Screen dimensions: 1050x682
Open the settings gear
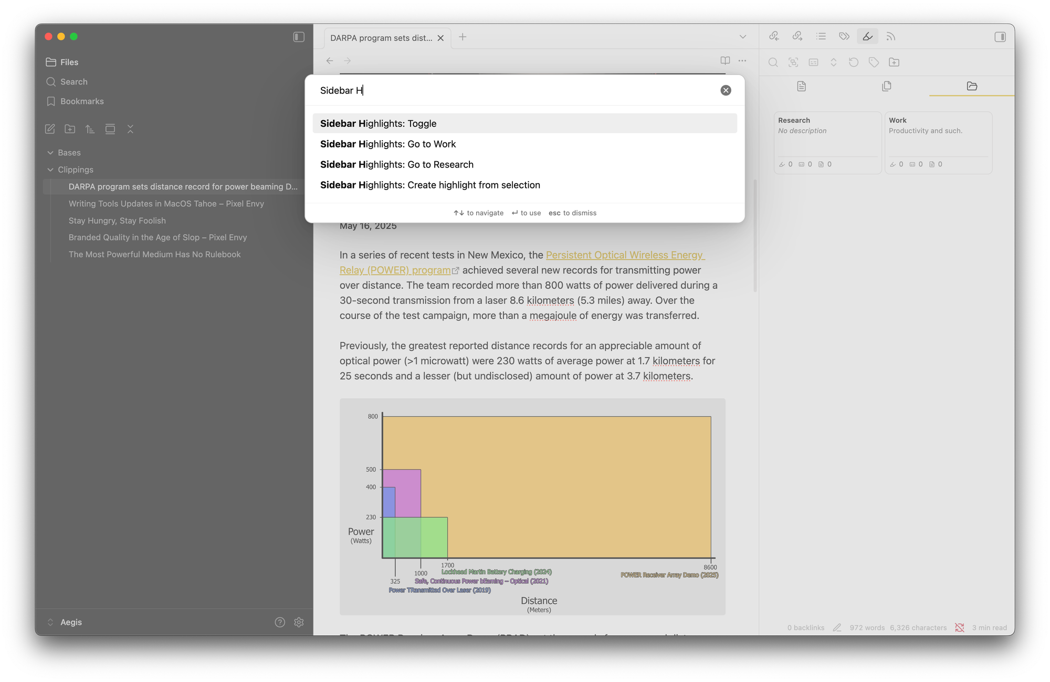[299, 622]
